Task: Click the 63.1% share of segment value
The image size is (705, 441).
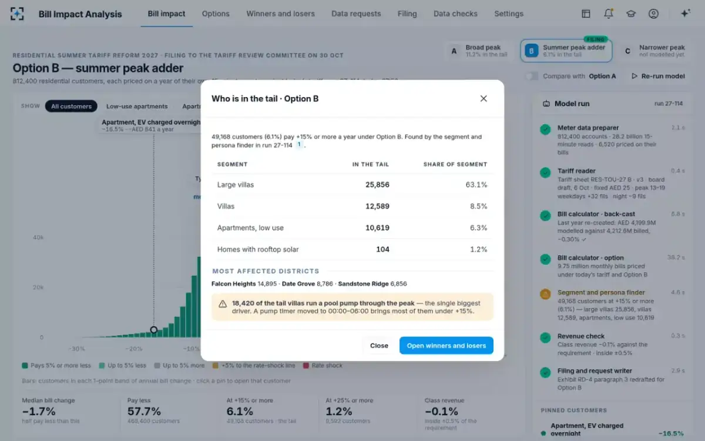Action: coord(476,185)
